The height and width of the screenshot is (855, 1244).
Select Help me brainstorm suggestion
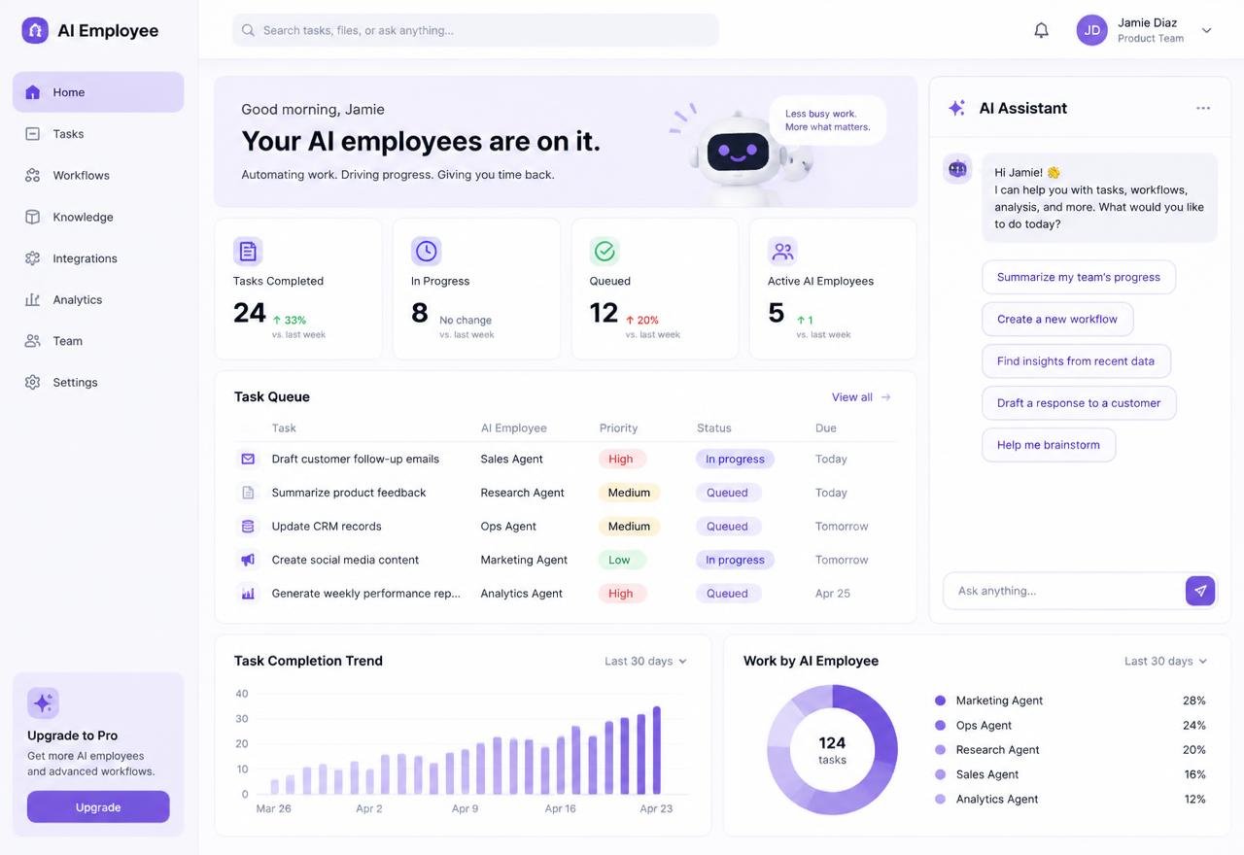pyautogui.click(x=1049, y=445)
